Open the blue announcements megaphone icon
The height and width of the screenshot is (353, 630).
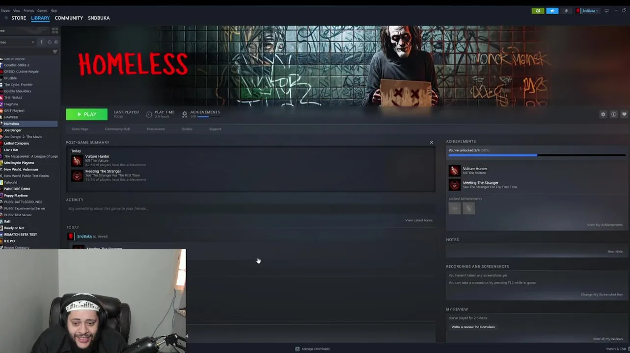click(x=552, y=11)
